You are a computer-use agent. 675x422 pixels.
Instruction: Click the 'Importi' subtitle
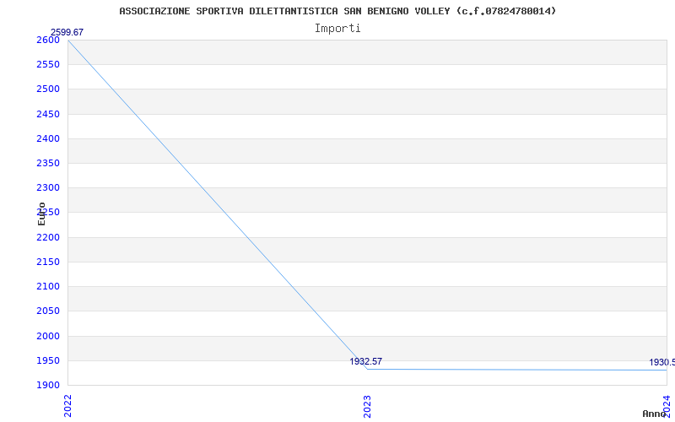[337, 29]
